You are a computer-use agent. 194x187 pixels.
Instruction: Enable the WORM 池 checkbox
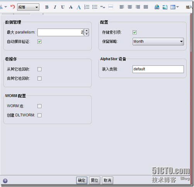(39, 106)
